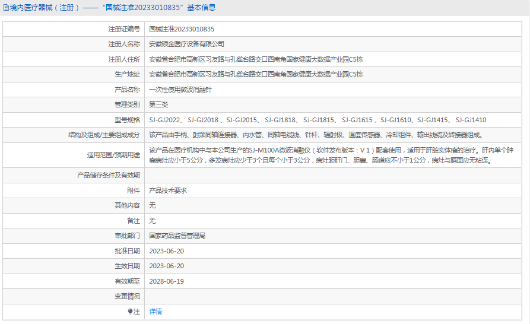
Task: Click the 附件 label
Action: (134, 190)
